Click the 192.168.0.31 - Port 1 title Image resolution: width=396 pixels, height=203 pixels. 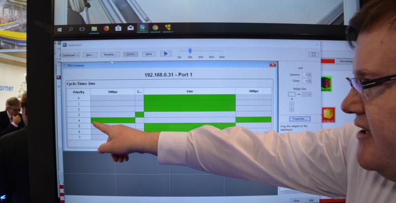pyautogui.click(x=169, y=75)
